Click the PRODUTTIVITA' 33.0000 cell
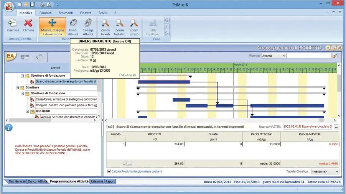The width and height of the screenshot is (346, 194). coord(262,144)
